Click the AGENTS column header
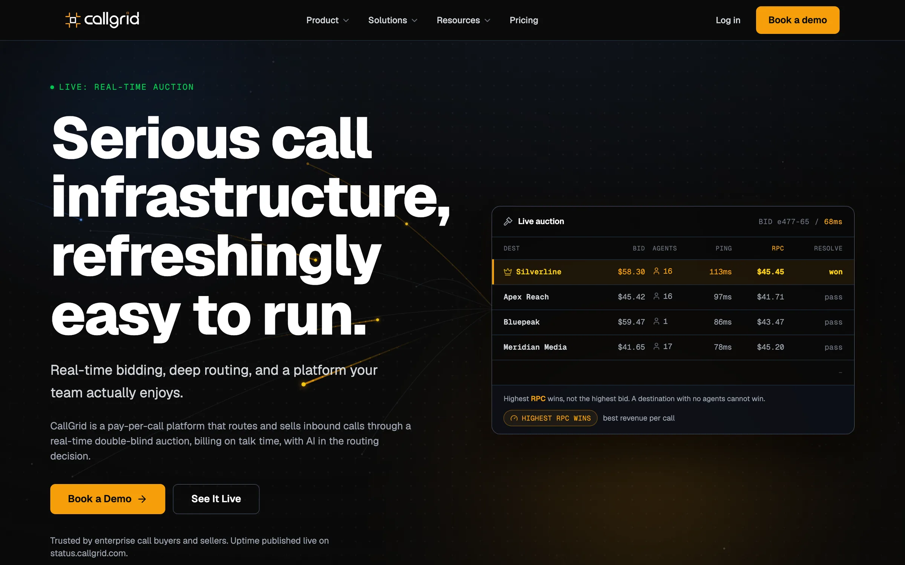 pyautogui.click(x=664, y=248)
